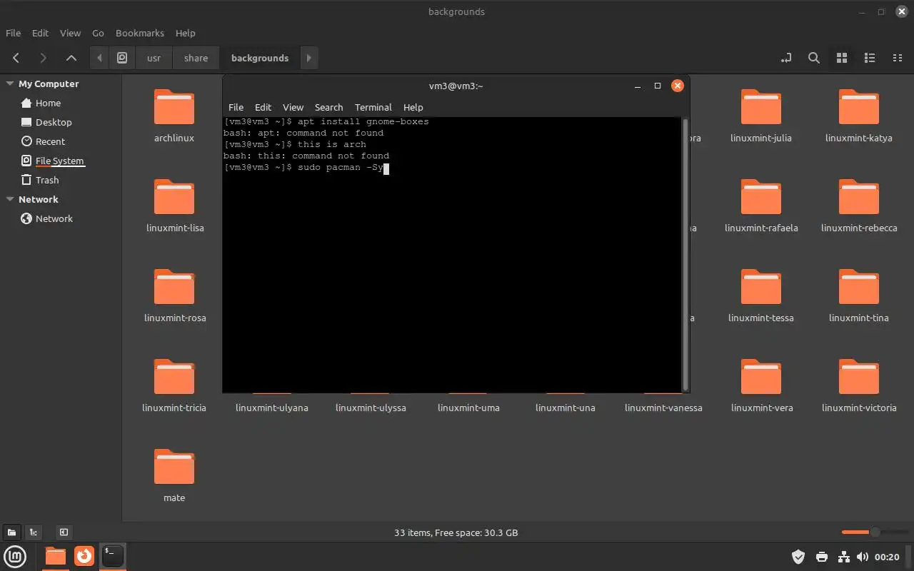This screenshot has width=914, height=571.
Task: Open the Linux Mint start menu
Action: [16, 556]
